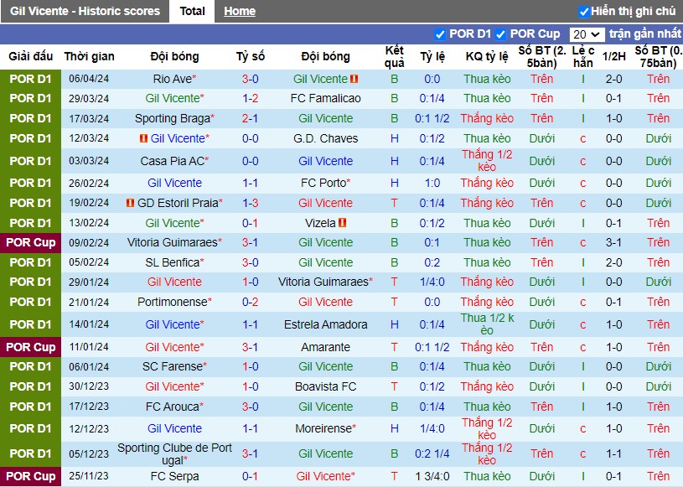Open the 20 recent matches dropdown
This screenshot has width=683, height=487.
point(587,34)
